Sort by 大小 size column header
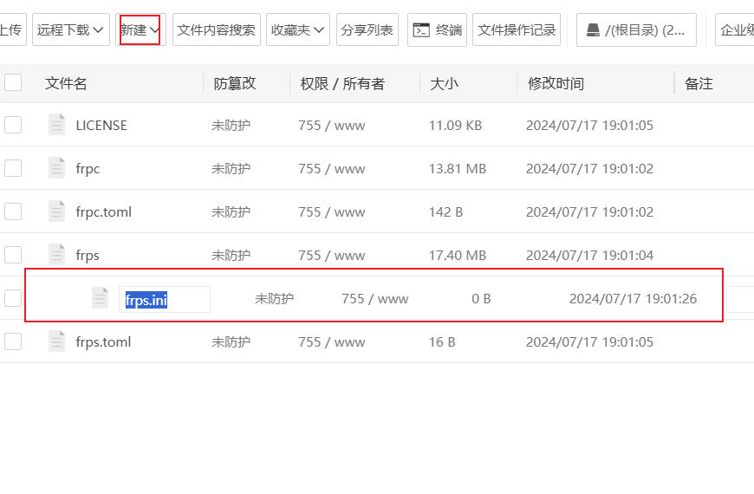This screenshot has height=494, width=754. click(444, 83)
